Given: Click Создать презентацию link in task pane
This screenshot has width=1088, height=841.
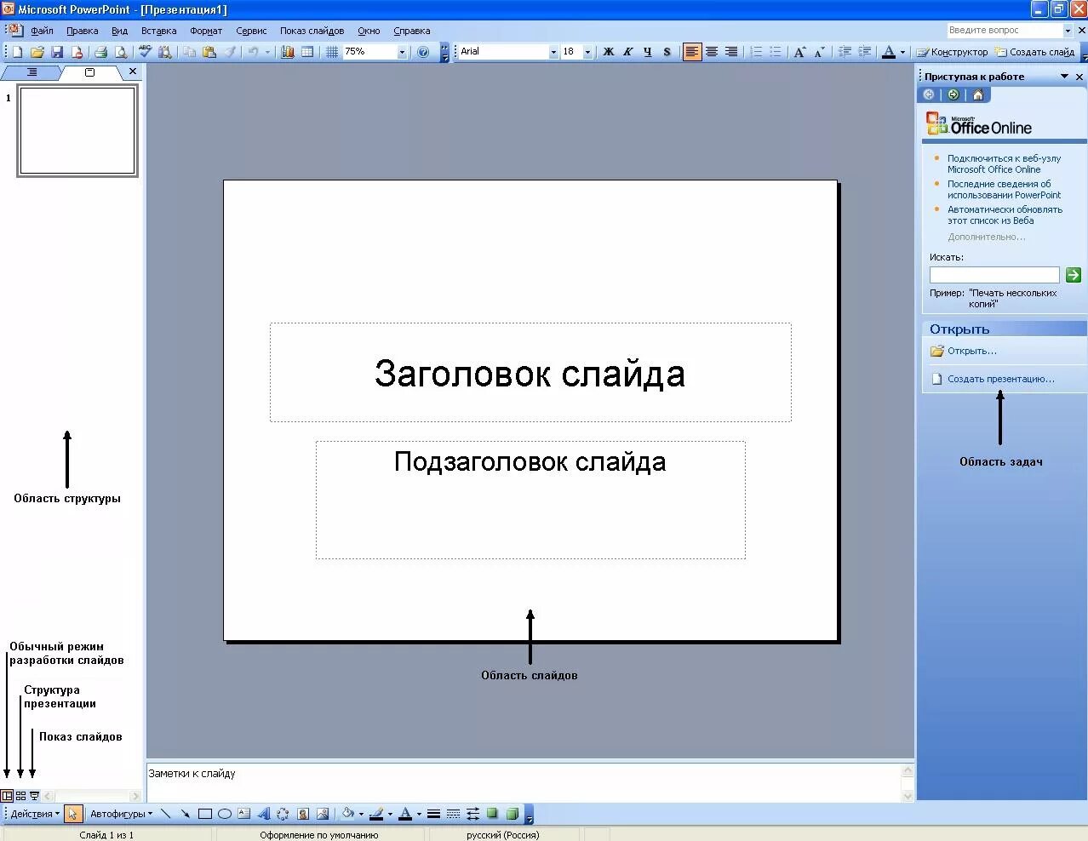Looking at the screenshot, I should (x=1001, y=379).
